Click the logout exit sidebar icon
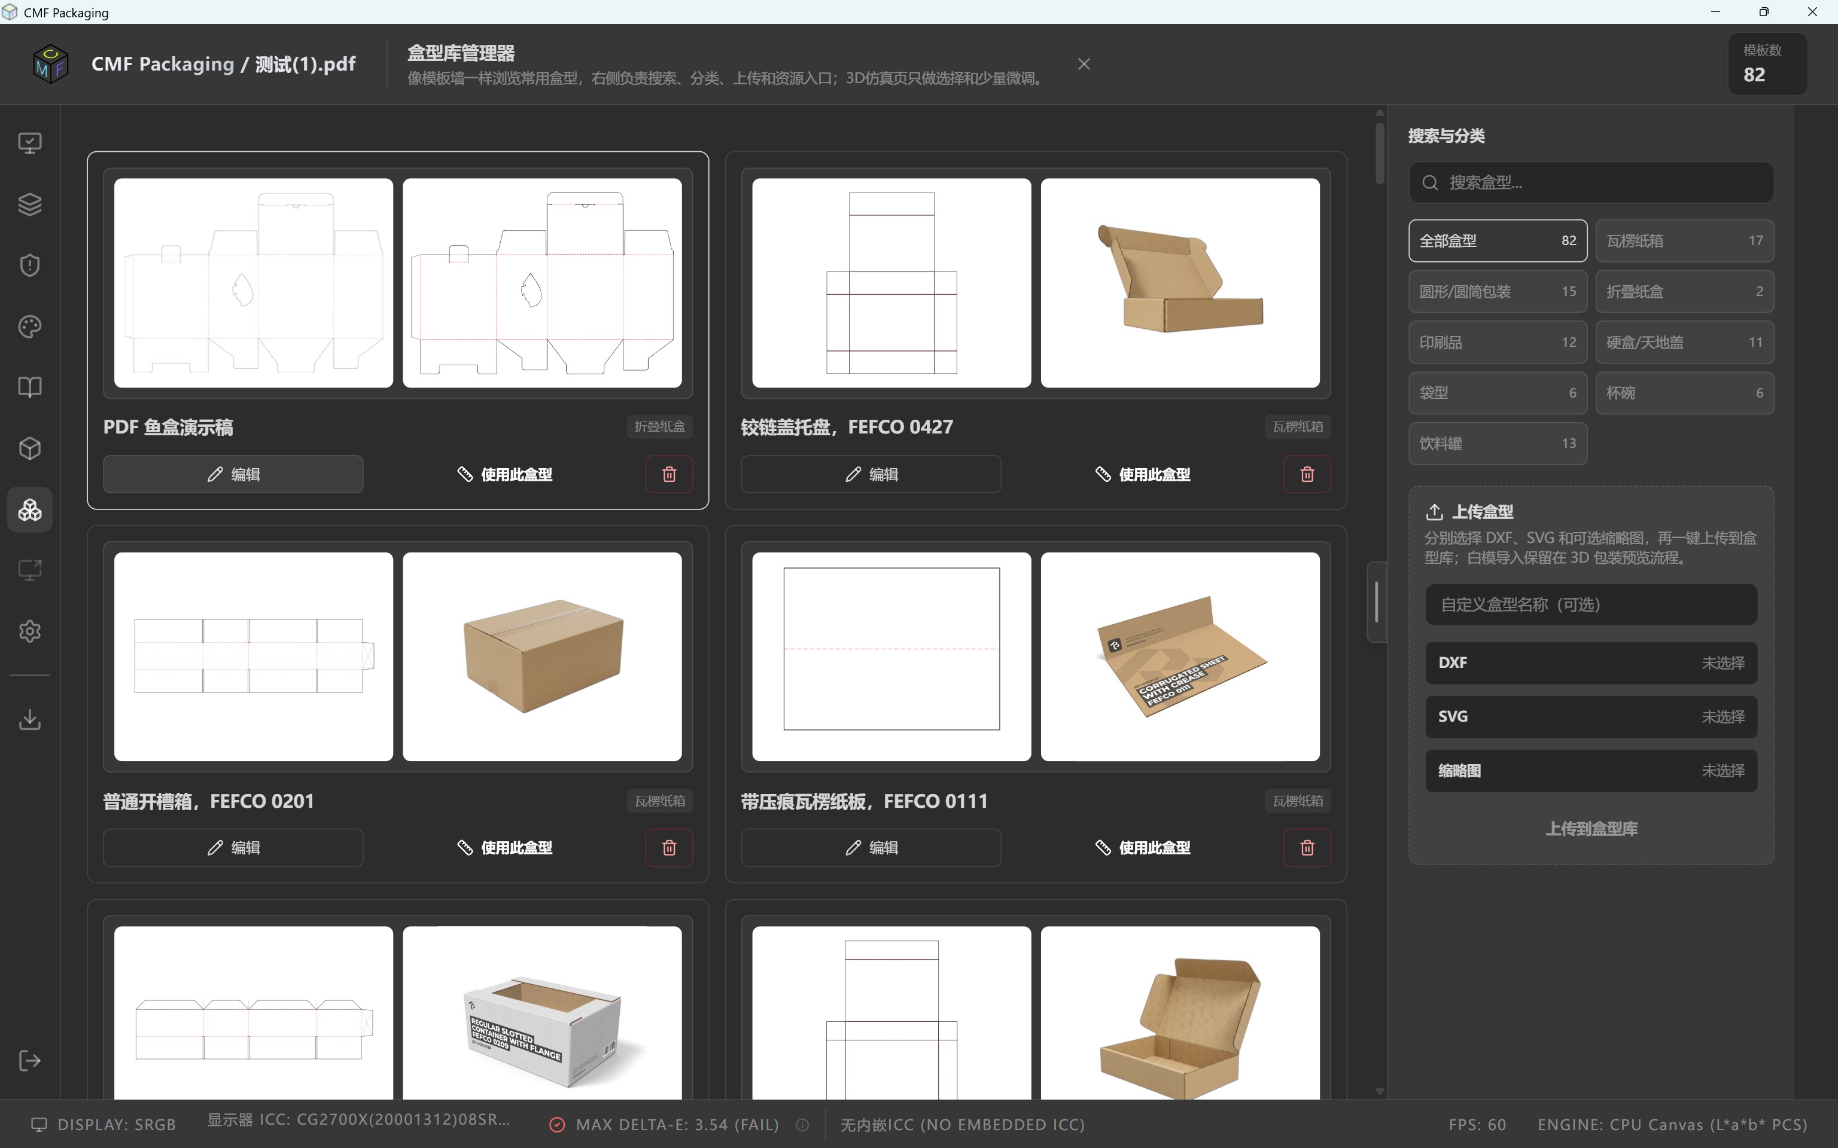Screen dimensions: 1838x1148 (30, 1061)
